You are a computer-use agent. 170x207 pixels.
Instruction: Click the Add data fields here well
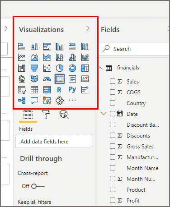54,141
